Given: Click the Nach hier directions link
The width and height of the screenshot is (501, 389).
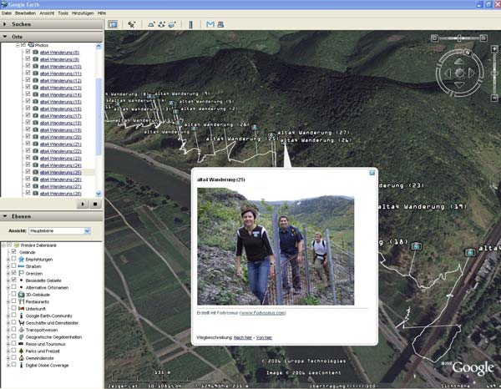Looking at the screenshot, I should pos(243,337).
